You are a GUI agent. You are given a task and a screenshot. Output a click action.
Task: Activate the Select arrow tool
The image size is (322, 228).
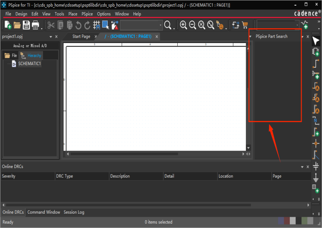click(315, 41)
